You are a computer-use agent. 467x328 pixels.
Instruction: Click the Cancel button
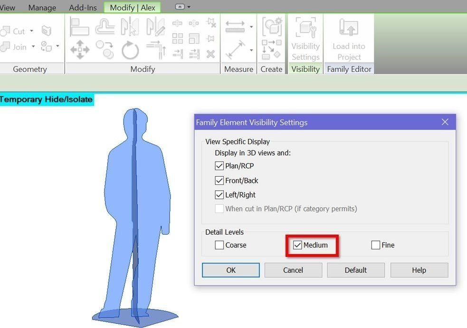point(293,270)
